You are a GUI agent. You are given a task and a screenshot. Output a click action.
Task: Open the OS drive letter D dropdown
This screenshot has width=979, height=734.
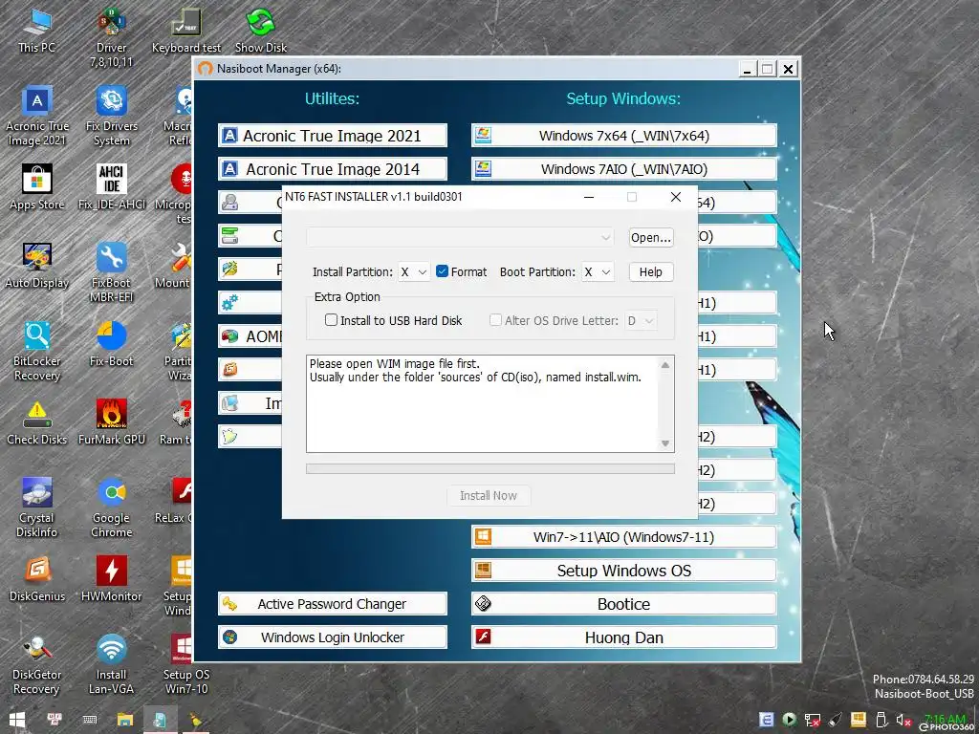point(641,321)
